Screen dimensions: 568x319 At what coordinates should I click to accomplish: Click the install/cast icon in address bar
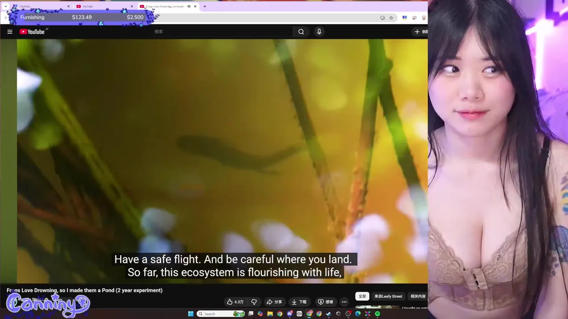tap(383, 18)
